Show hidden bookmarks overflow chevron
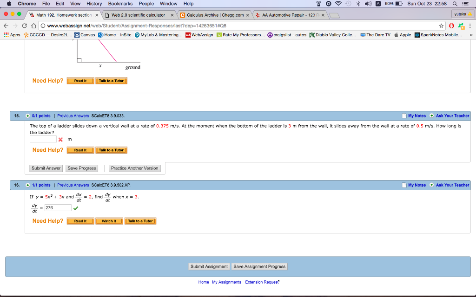The image size is (476, 297). click(471, 35)
